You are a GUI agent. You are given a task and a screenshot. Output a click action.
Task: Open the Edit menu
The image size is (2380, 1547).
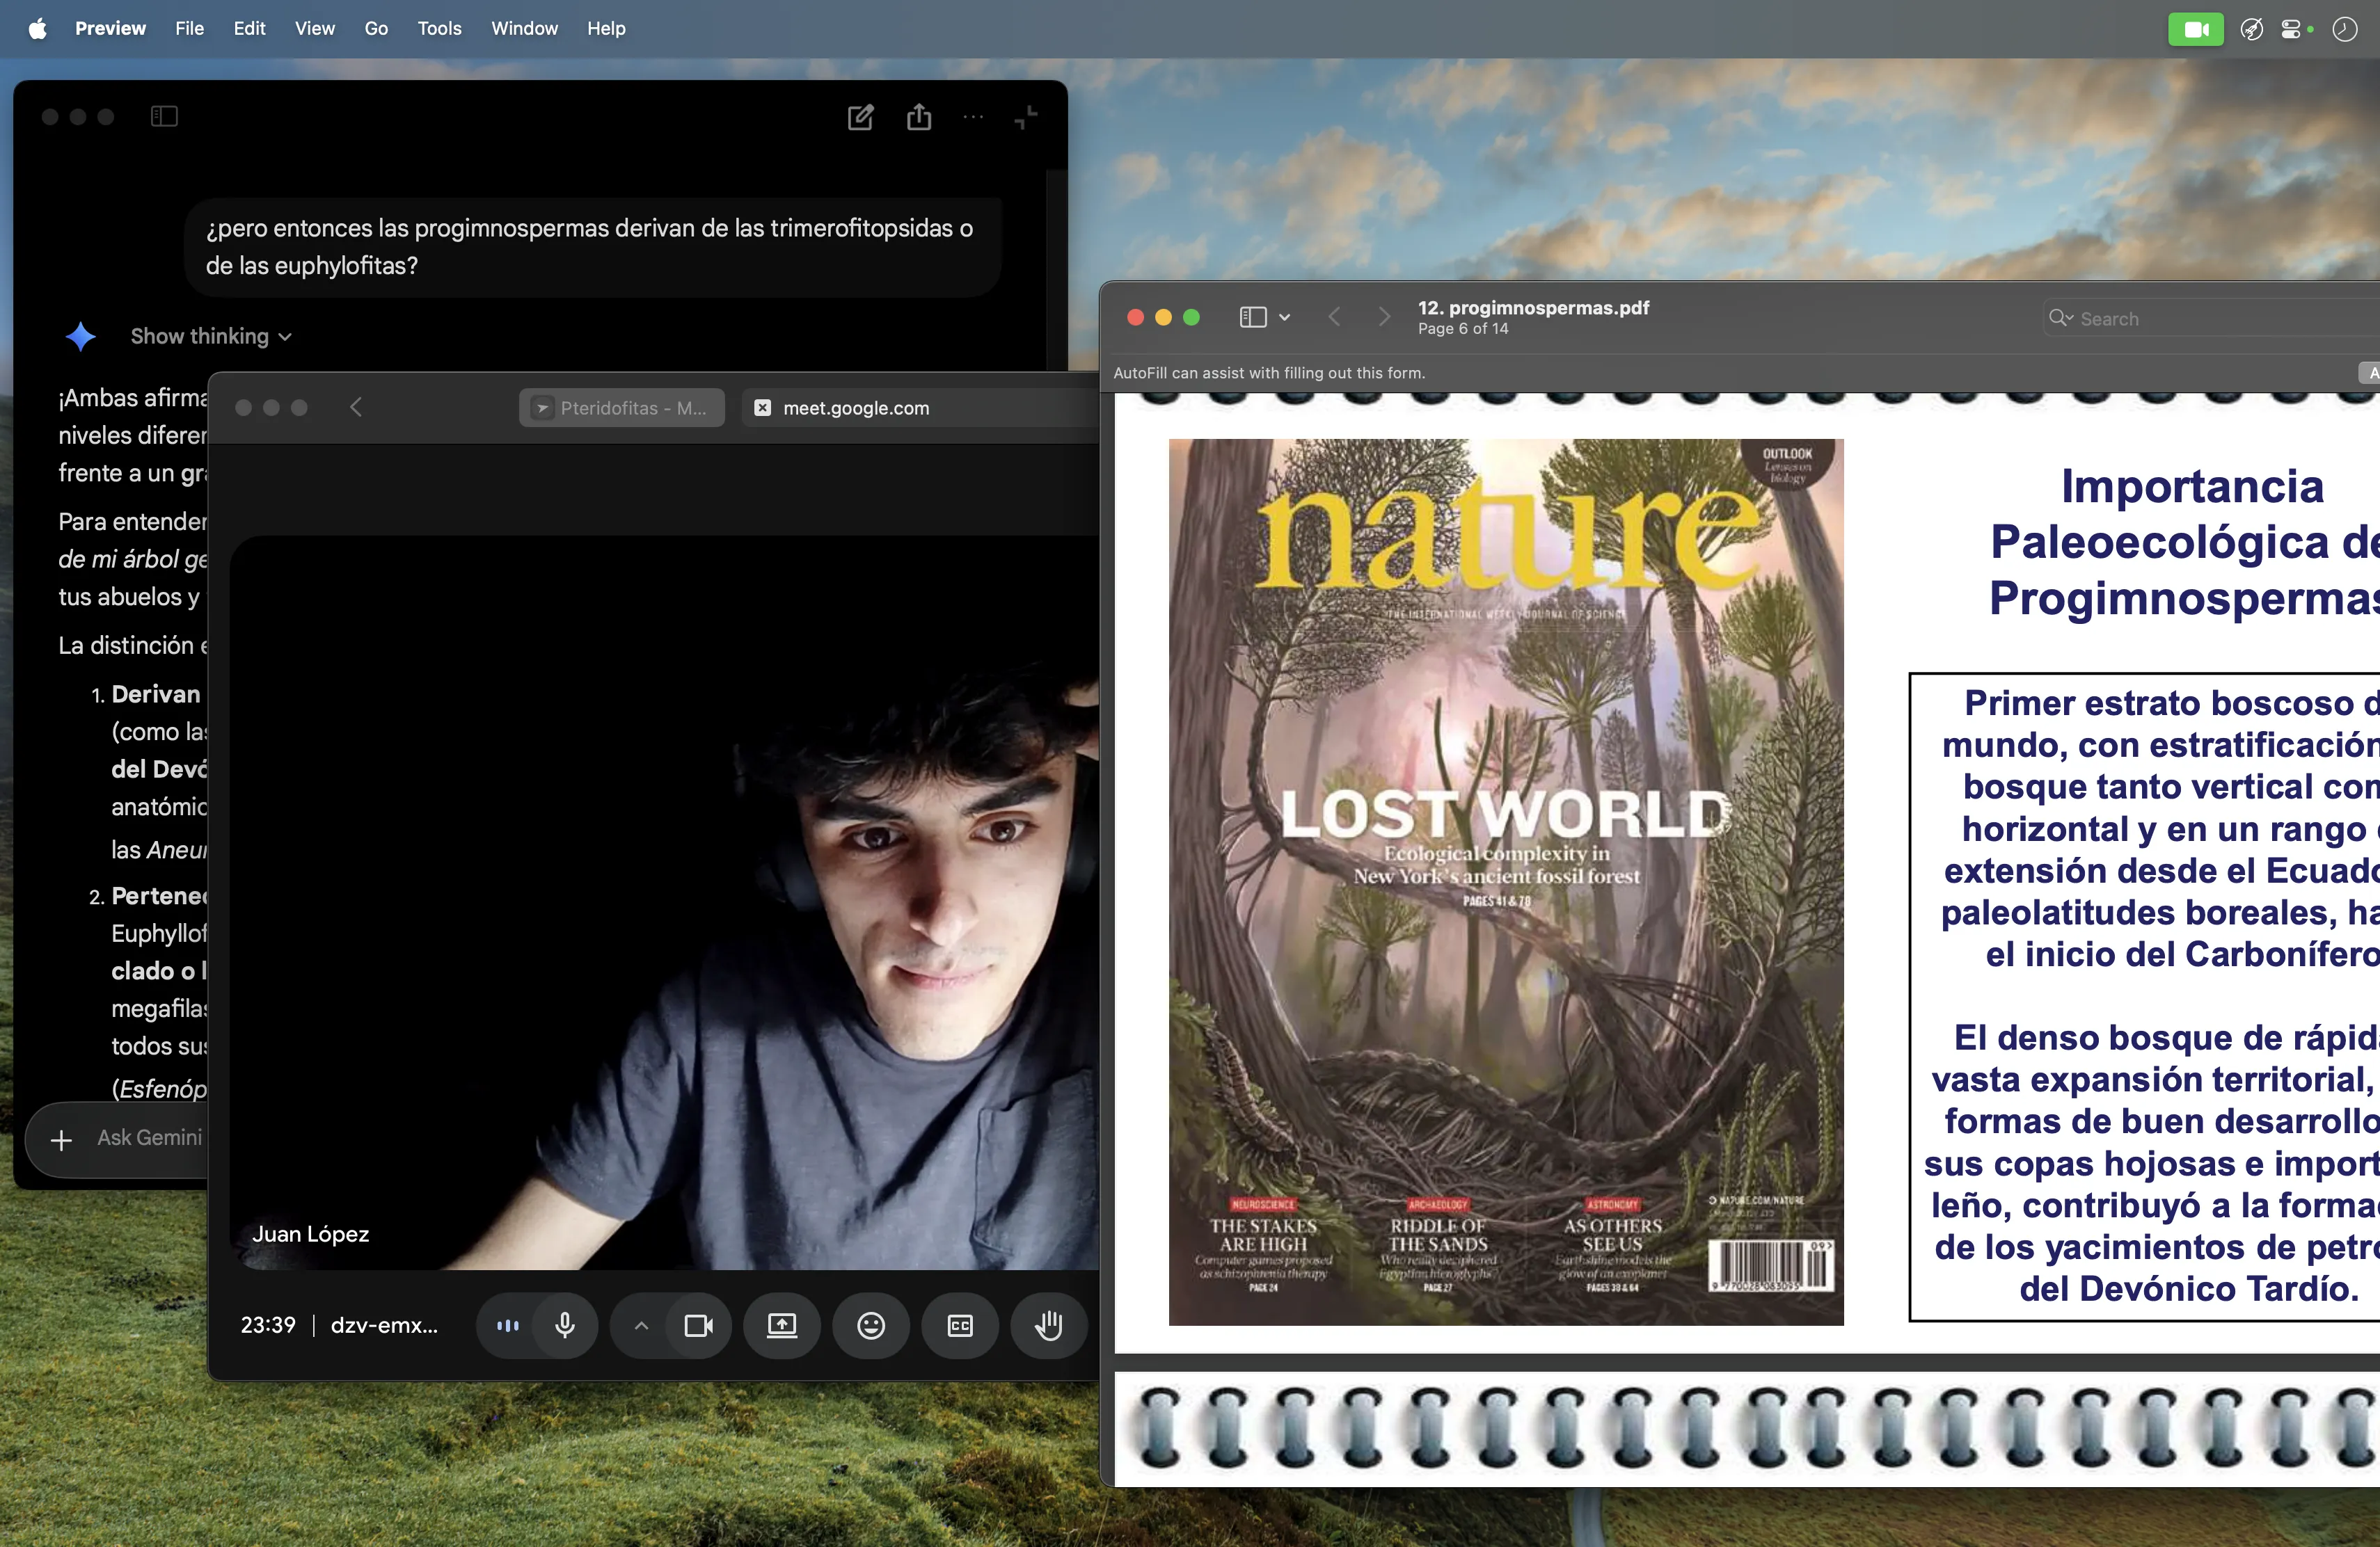coord(249,28)
